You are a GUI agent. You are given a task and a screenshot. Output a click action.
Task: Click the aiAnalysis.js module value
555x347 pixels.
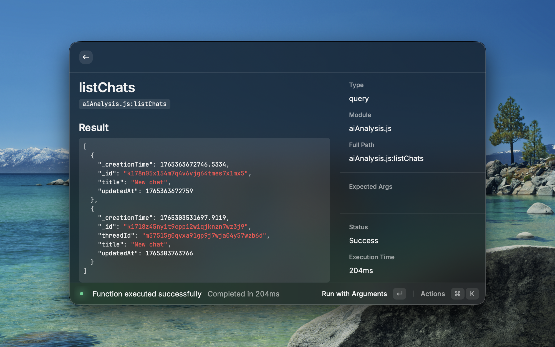click(x=370, y=129)
